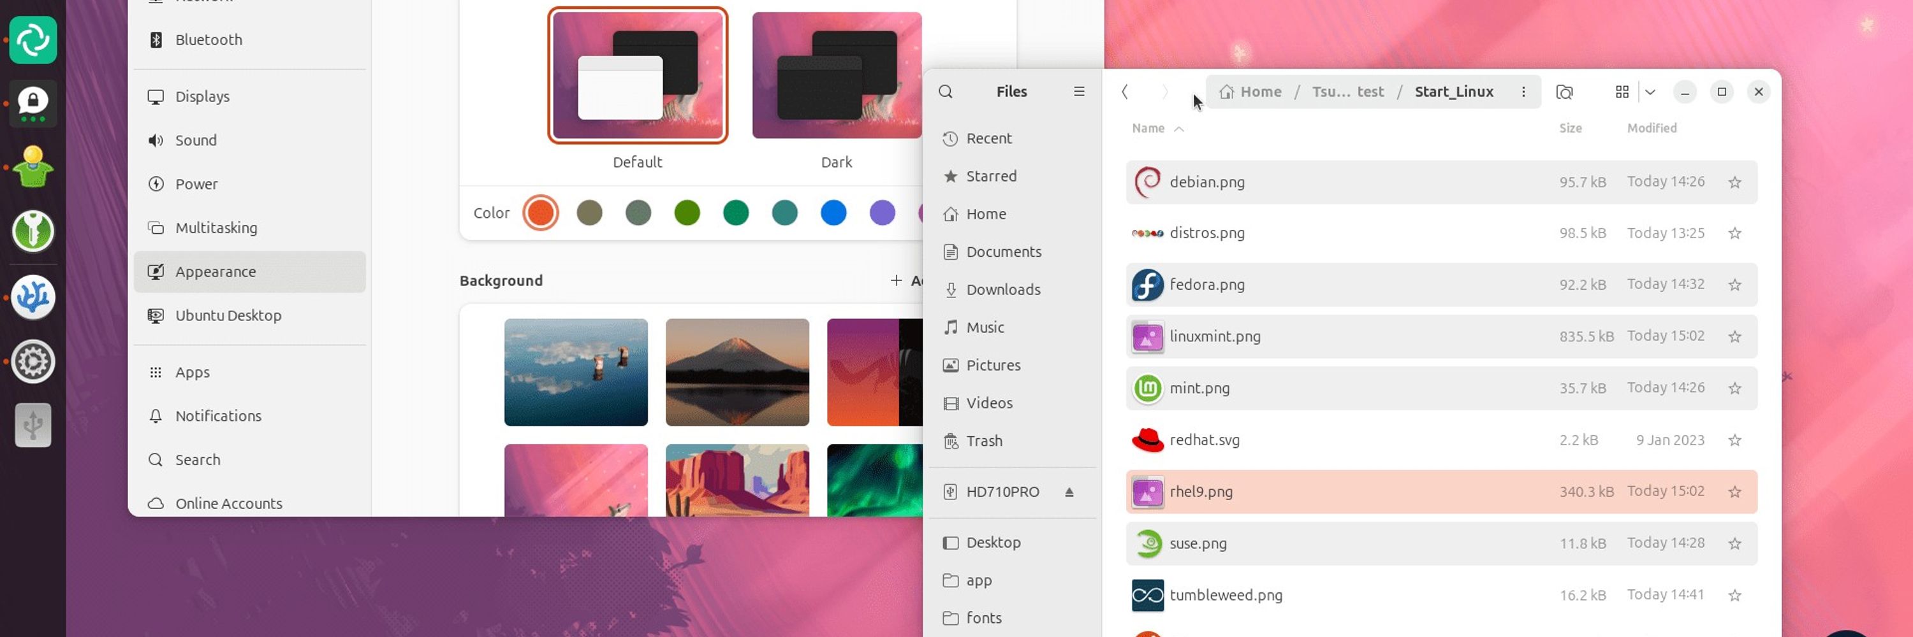Open Music folder in sidebar
The width and height of the screenshot is (1913, 637).
tap(1012, 328)
